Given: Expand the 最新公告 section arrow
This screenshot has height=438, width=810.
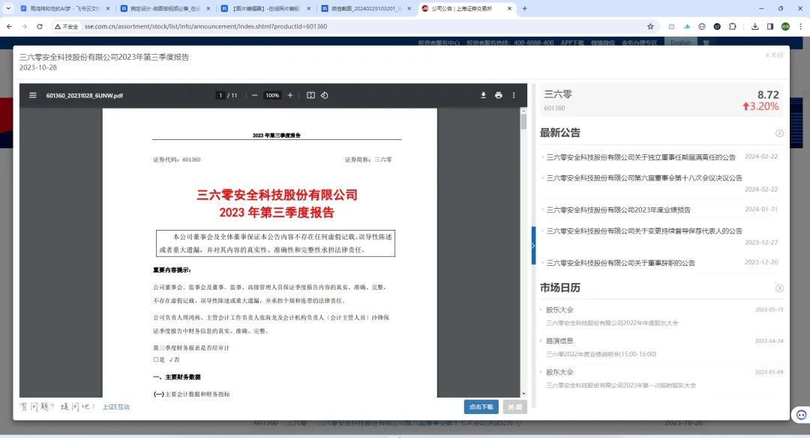Looking at the screenshot, I should 779,133.
